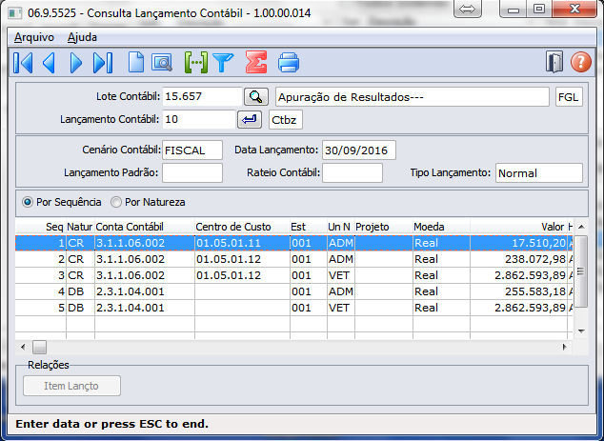Click VET unit cell in row 3
The image size is (604, 441).
(341, 275)
